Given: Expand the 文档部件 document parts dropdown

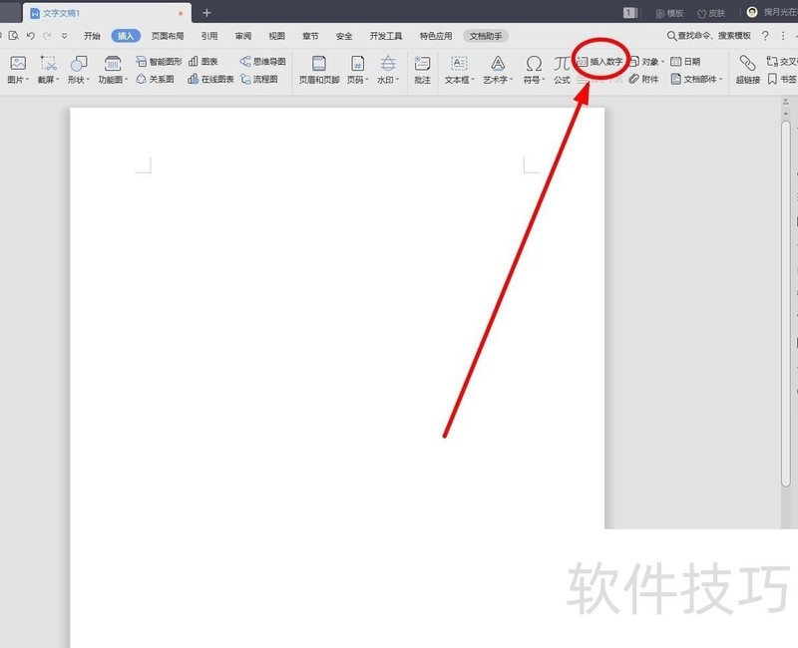Looking at the screenshot, I should point(698,79).
